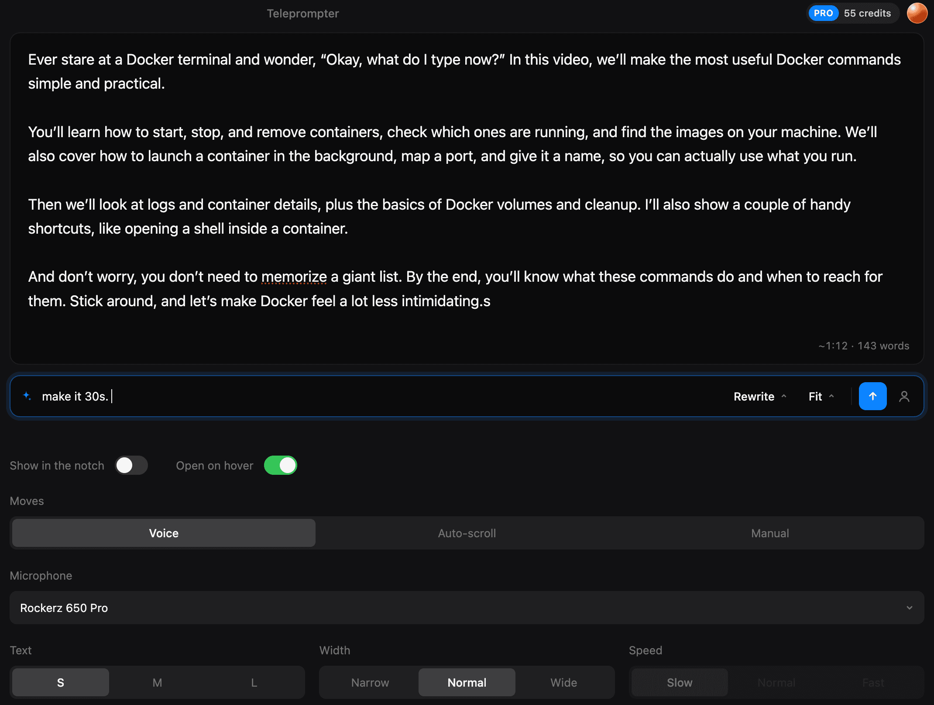Click the paragraph starting 'You'll learn how to start'
The width and height of the screenshot is (934, 705).
coord(453,144)
